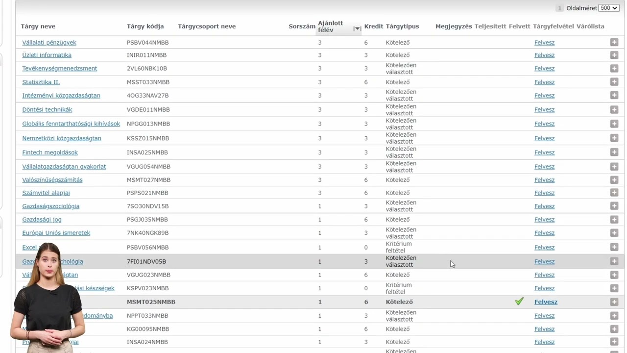
Task: Select code cell PSBV044NMBB
Action: click(x=148, y=43)
